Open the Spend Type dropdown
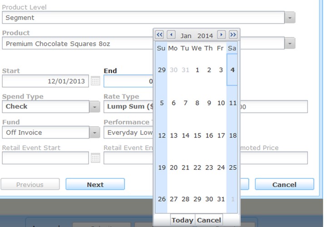 click(x=94, y=107)
